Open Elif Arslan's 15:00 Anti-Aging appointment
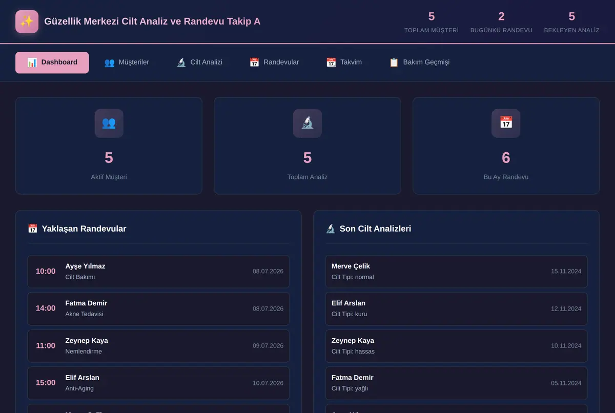The width and height of the screenshot is (615, 413). pos(158,383)
